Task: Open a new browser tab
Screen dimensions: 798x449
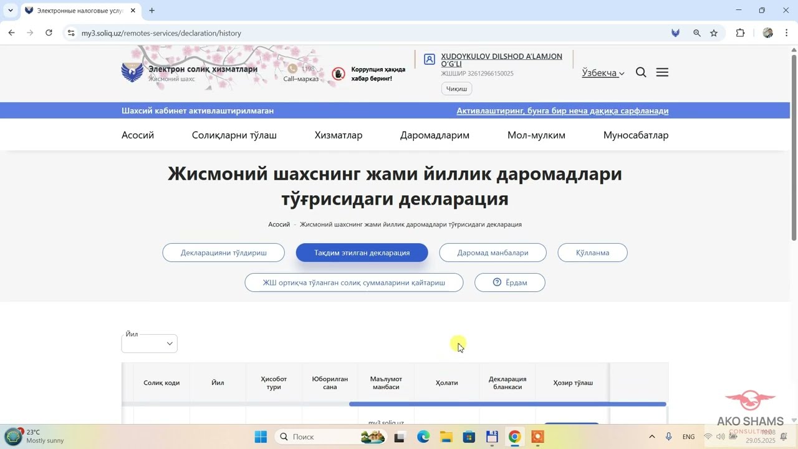Action: coord(151,11)
